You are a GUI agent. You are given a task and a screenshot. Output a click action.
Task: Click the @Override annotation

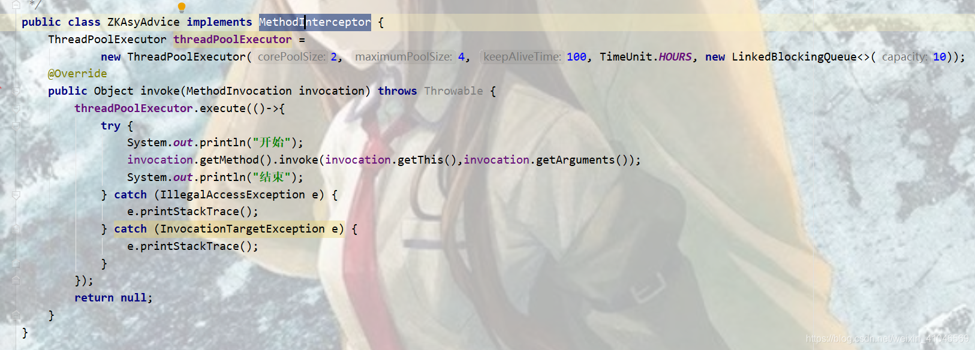pos(77,74)
